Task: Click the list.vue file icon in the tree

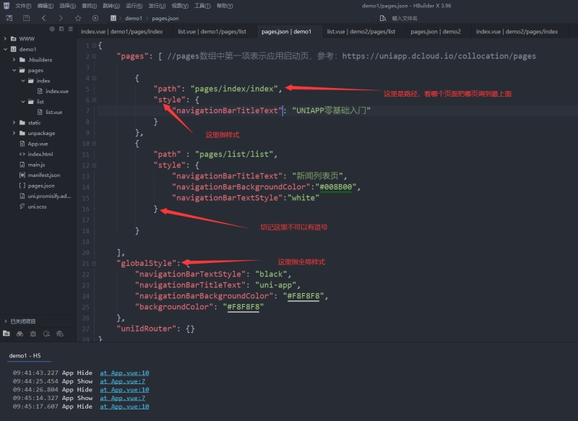Action: click(40, 112)
